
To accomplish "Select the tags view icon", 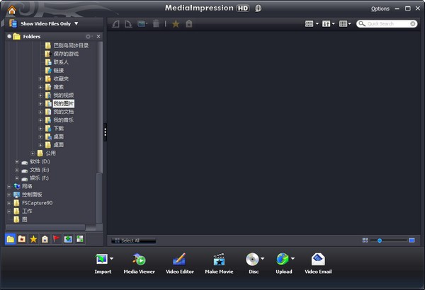I will pyautogui.click(x=45, y=239).
